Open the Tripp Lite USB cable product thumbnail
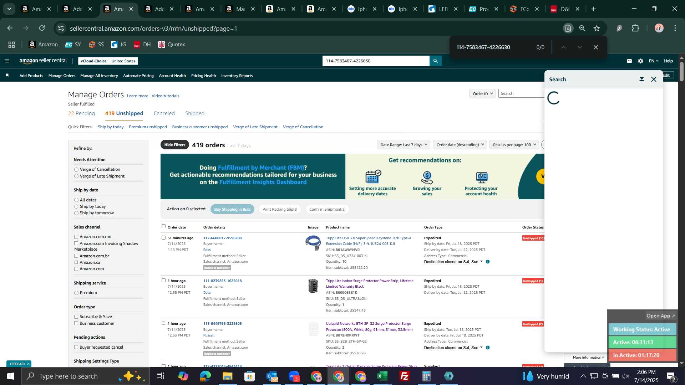Viewport: 685px width, 385px height. (313, 243)
